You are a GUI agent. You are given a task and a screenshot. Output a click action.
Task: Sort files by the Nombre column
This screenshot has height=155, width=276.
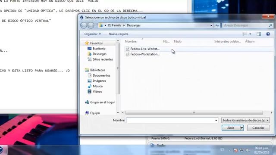131,41
